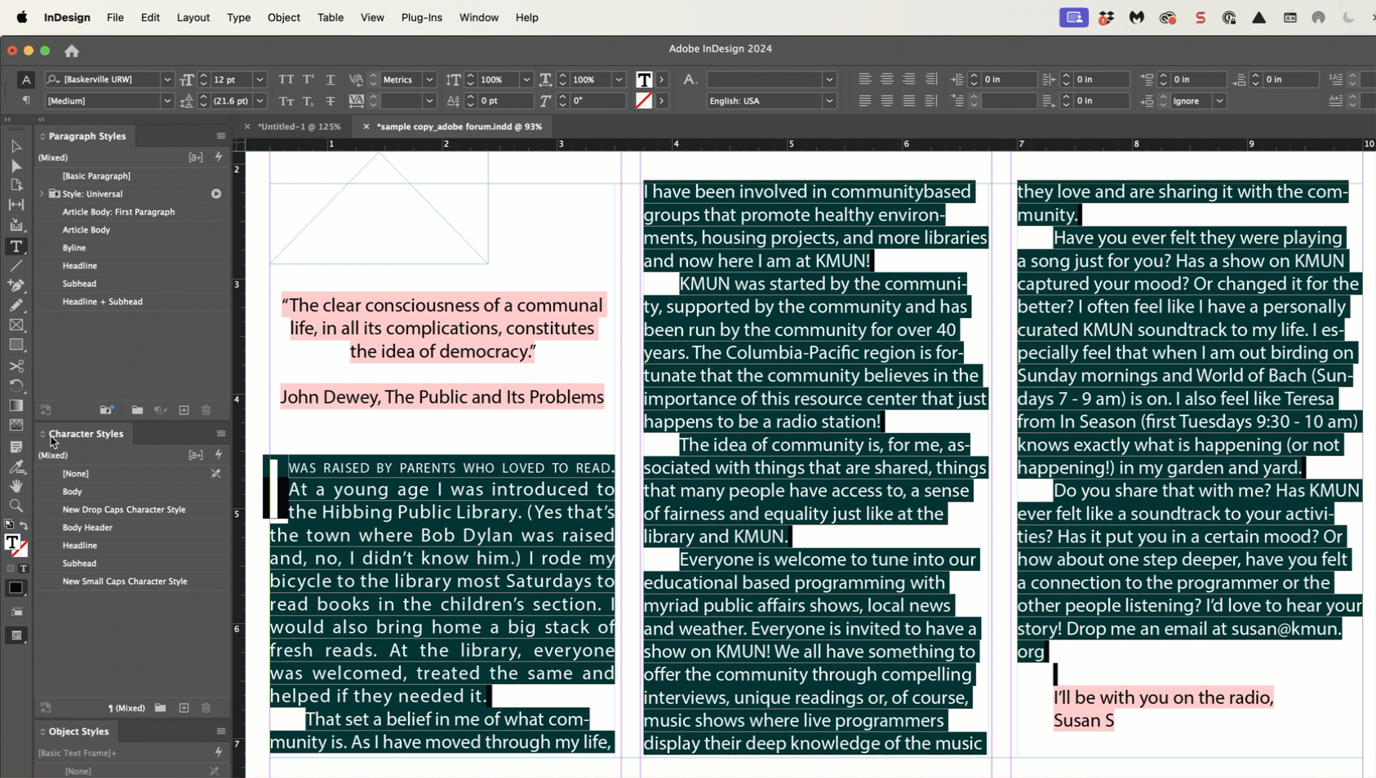Delete selected paragraph style trash icon
This screenshot has width=1376, height=778.
(206, 410)
